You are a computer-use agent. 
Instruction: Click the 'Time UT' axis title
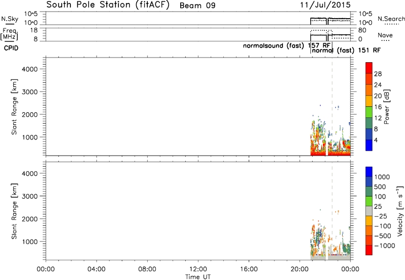[198, 277]
